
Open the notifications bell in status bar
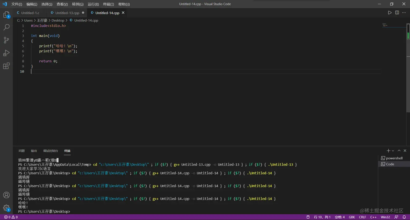[x=404, y=217]
